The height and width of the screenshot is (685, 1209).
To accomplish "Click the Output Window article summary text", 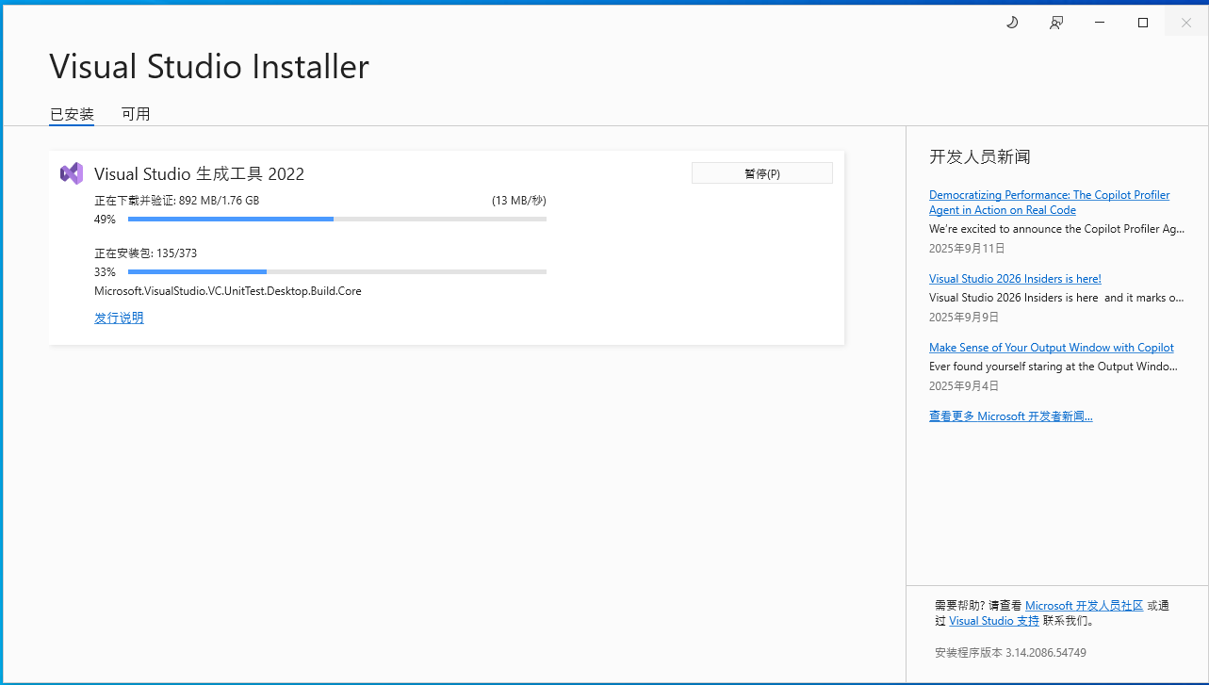I will click(x=1054, y=367).
